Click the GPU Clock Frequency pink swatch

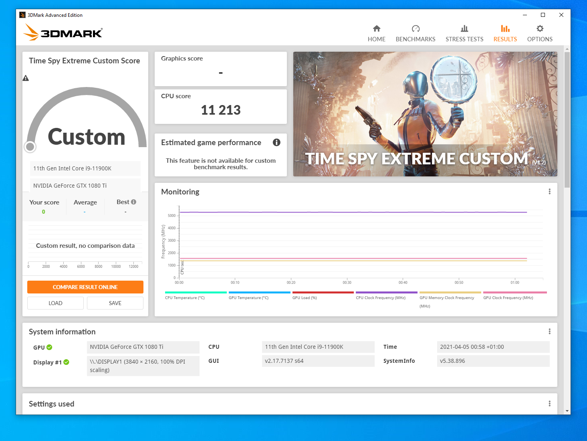point(515,293)
